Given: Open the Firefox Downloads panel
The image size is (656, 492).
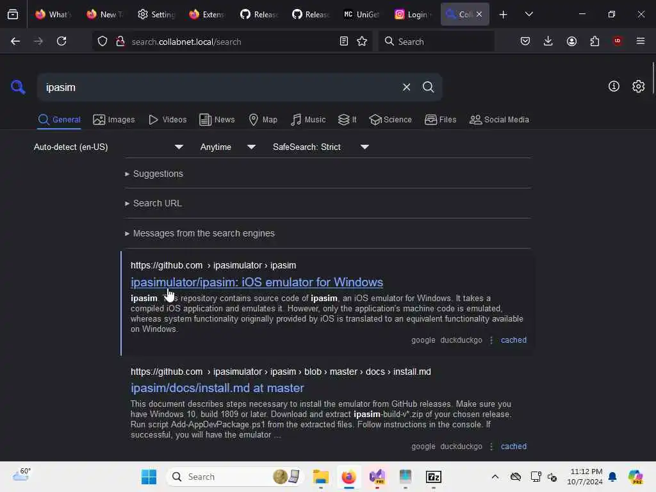Looking at the screenshot, I should (548, 41).
